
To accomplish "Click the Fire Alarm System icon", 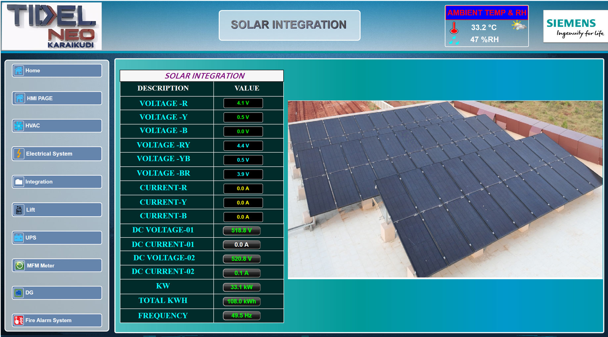I will 19,320.
